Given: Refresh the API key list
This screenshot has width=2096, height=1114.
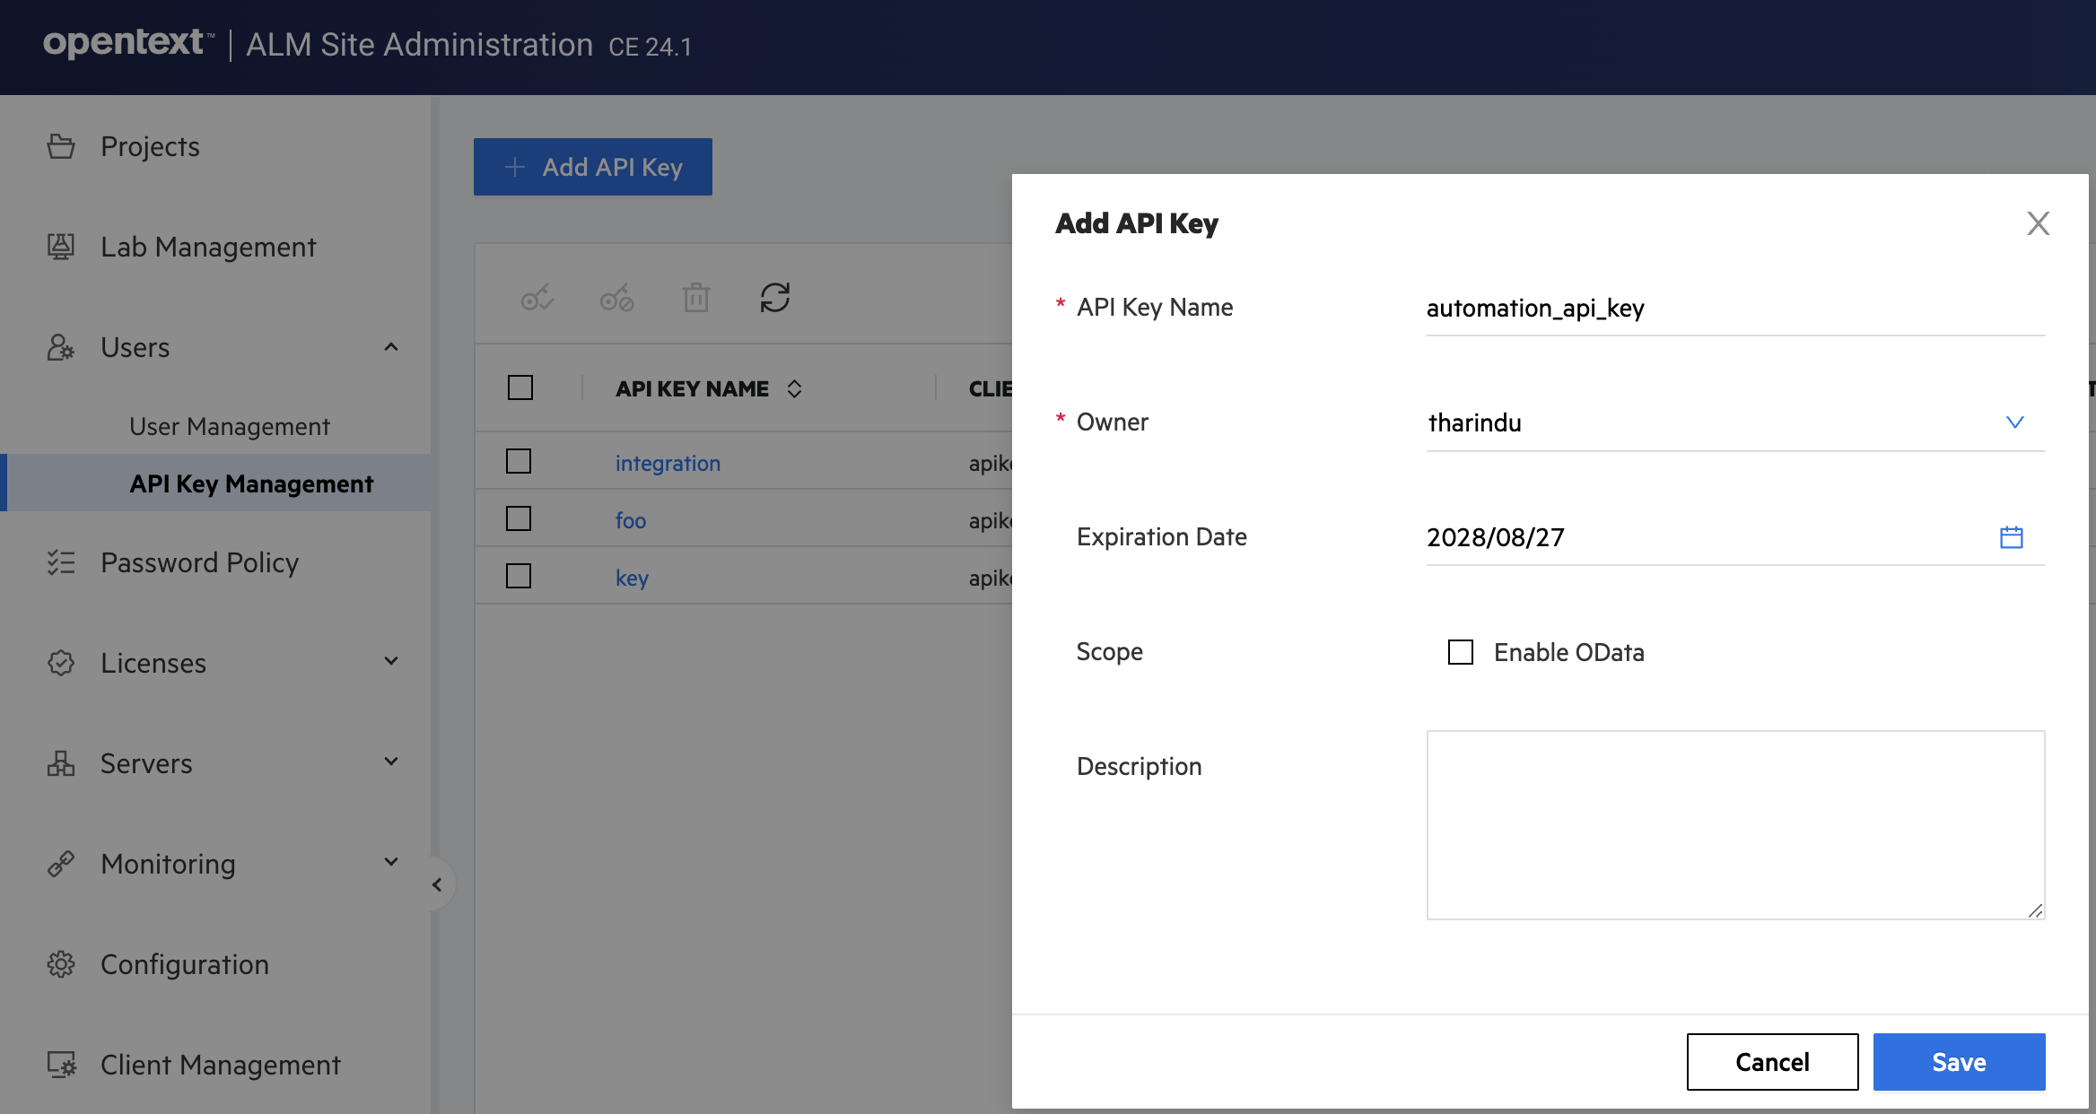Looking at the screenshot, I should tap(774, 297).
